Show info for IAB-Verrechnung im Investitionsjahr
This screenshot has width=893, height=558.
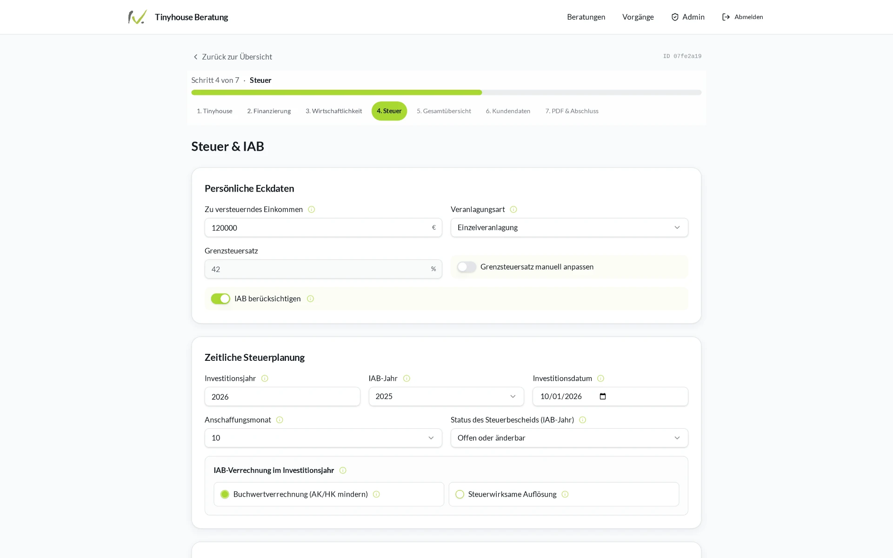pyautogui.click(x=343, y=470)
